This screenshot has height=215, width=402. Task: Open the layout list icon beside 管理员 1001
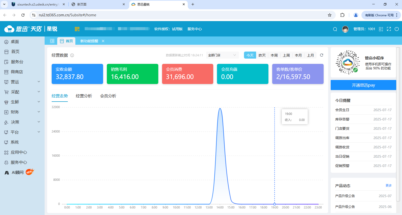[x=381, y=29]
